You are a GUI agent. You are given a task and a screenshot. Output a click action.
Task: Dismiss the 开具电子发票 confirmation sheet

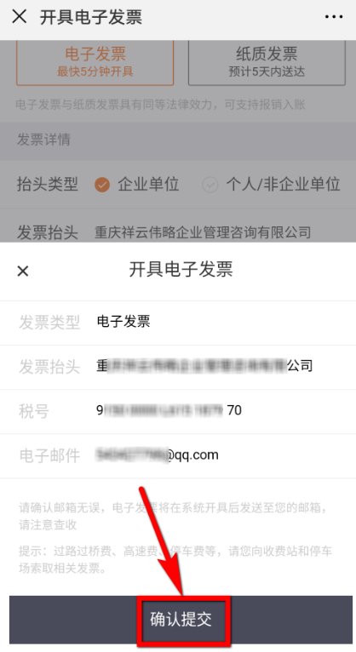23,272
